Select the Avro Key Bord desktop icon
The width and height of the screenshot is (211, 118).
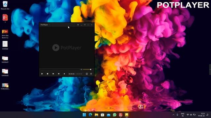[5, 34]
